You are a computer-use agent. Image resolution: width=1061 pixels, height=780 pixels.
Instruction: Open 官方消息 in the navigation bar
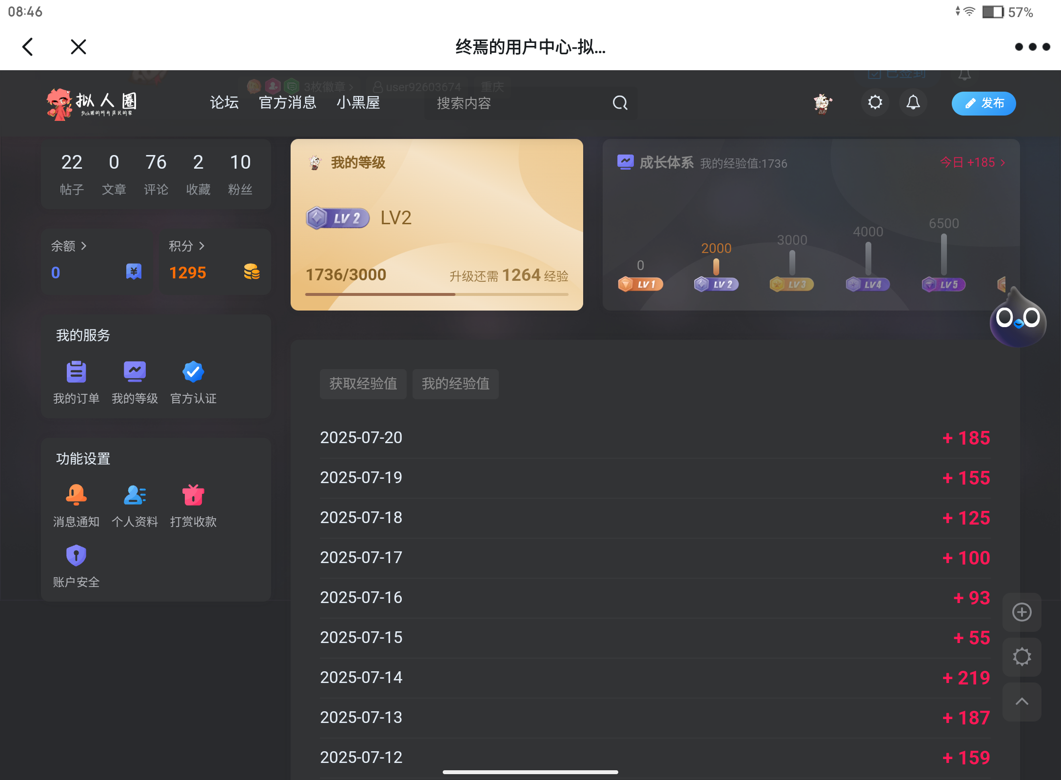(288, 102)
